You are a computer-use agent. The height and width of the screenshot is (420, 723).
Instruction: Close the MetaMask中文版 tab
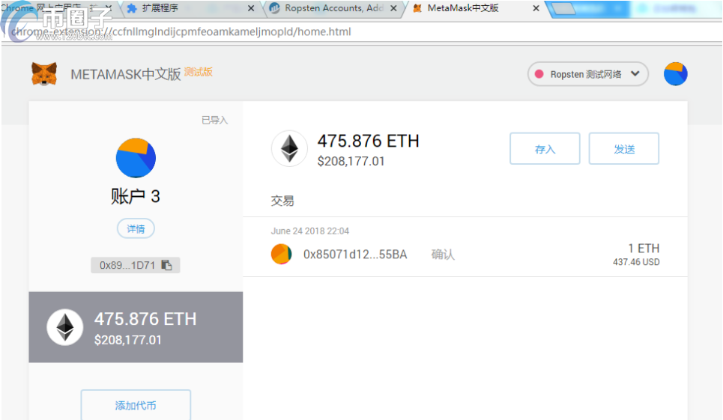pos(536,8)
